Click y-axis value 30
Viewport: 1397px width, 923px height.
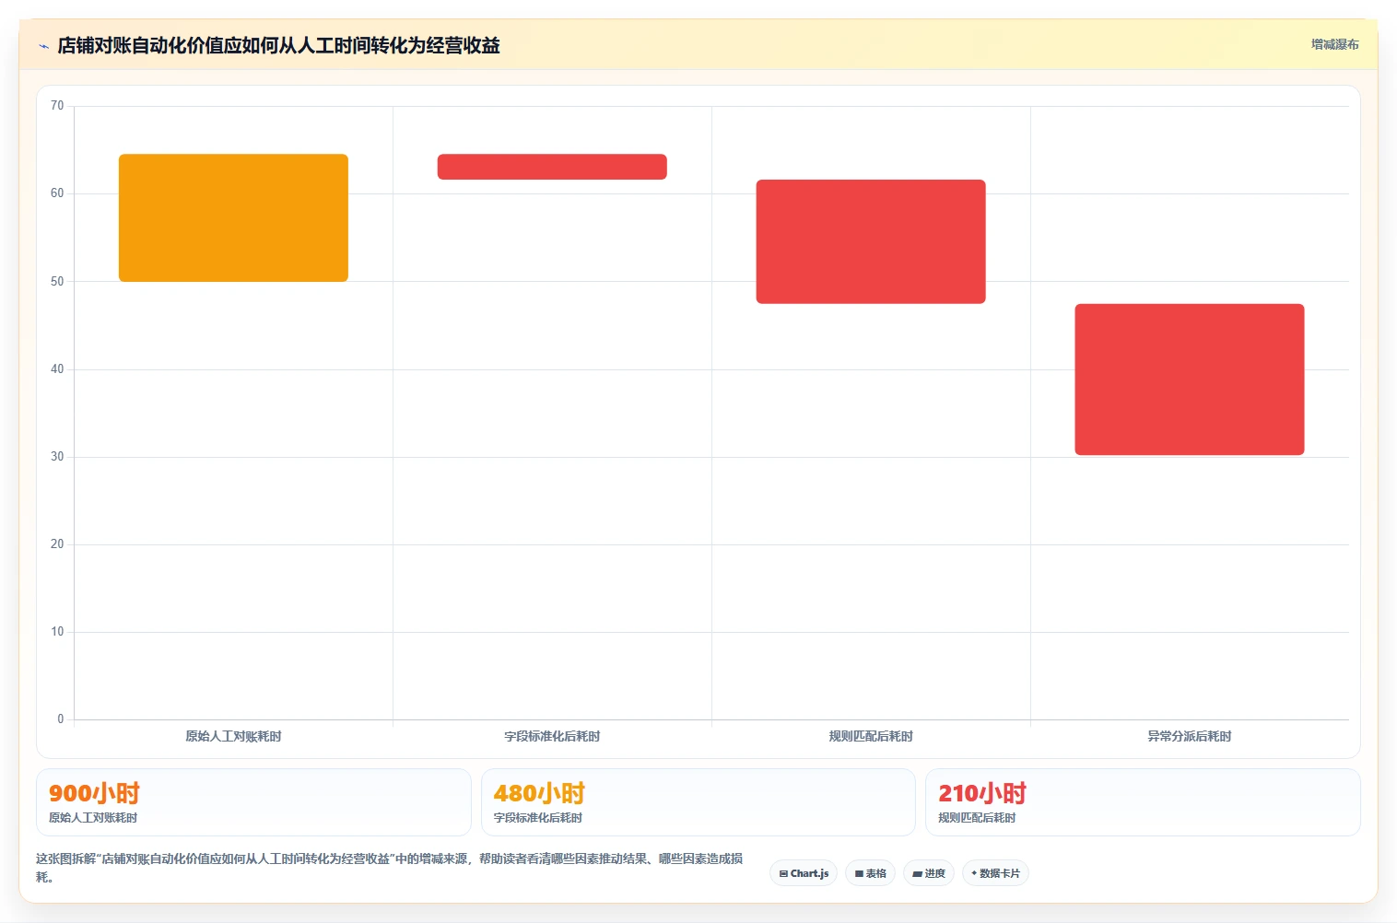[57, 457]
